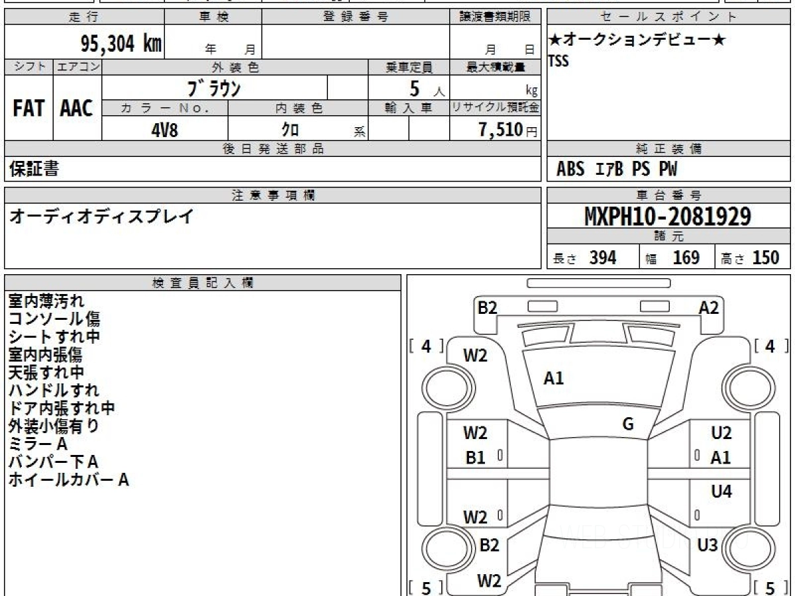Click the U3 mark on car diagram
Screen dimensions: 795x596
click(708, 546)
